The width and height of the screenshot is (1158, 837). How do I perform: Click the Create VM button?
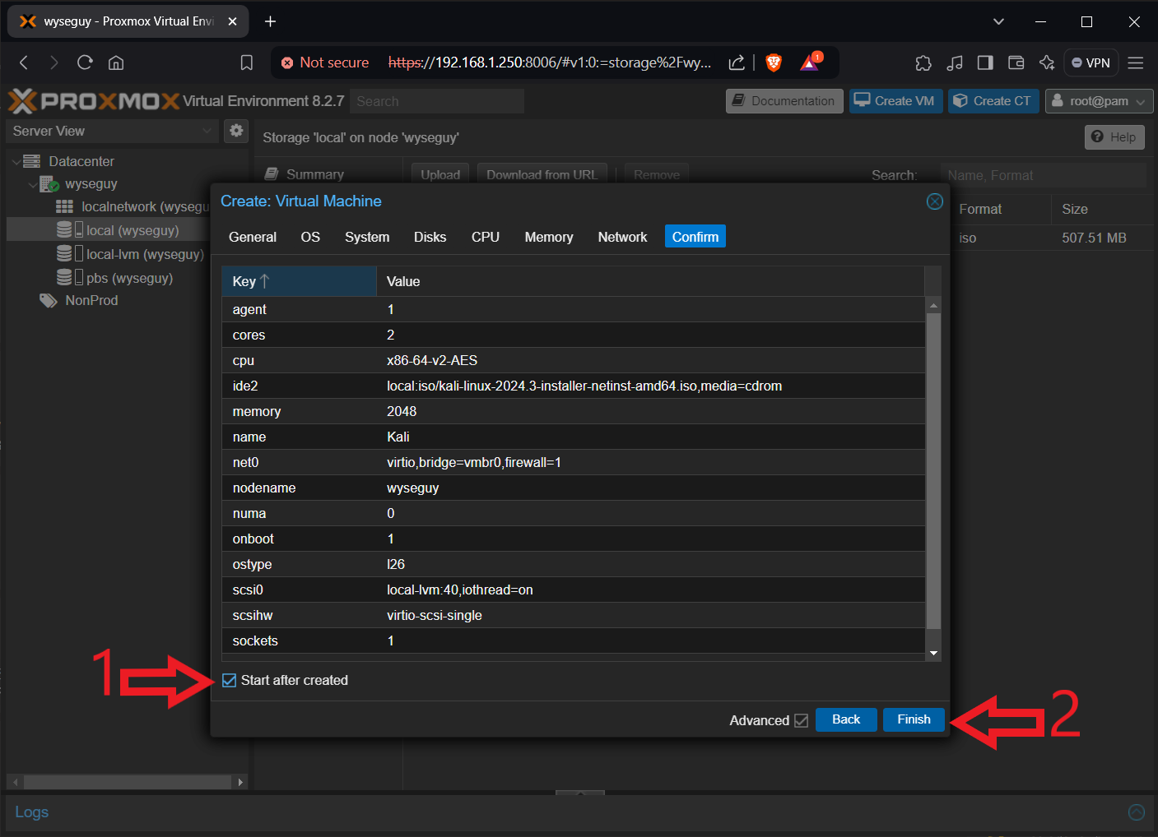point(895,101)
